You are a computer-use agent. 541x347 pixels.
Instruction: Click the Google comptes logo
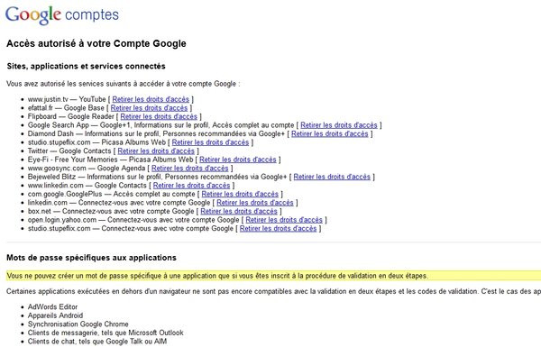pyautogui.click(x=62, y=15)
